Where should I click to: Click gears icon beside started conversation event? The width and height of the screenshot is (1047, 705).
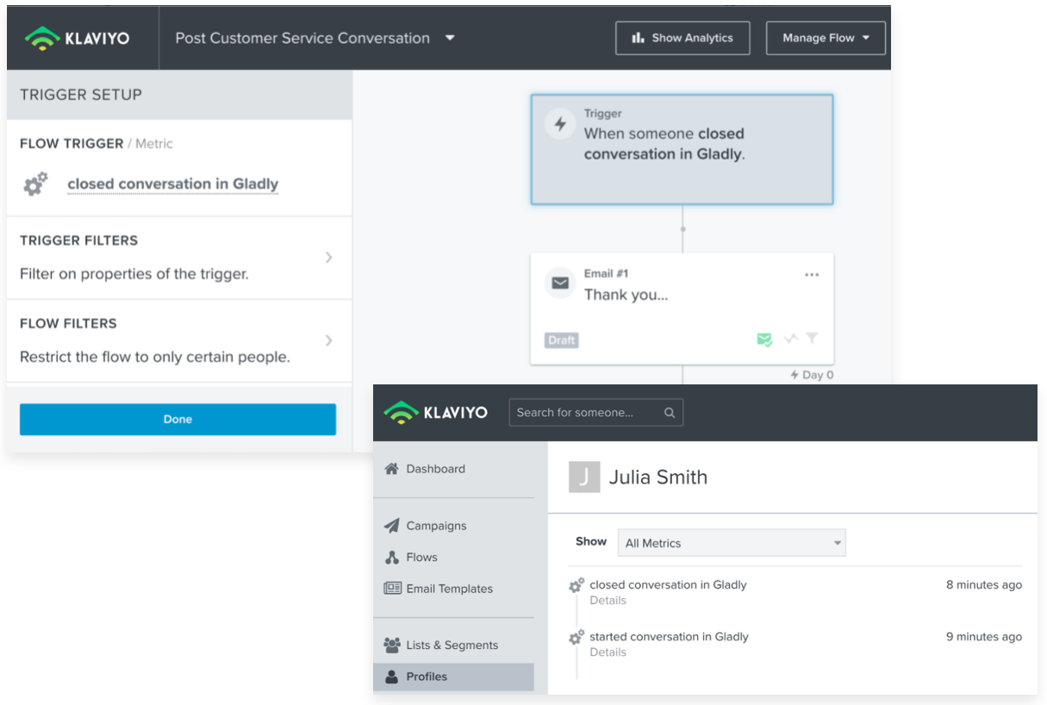[x=577, y=638]
